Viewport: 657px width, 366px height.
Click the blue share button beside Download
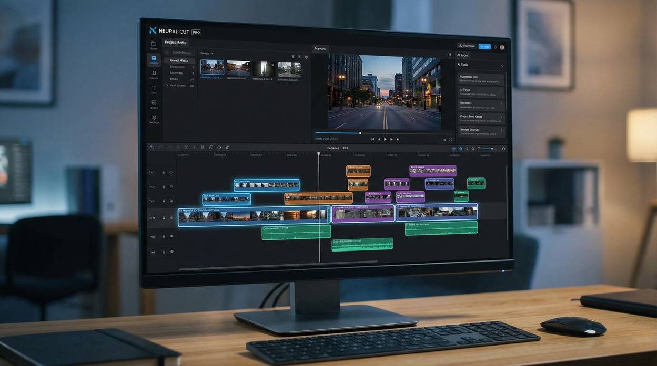coord(484,47)
